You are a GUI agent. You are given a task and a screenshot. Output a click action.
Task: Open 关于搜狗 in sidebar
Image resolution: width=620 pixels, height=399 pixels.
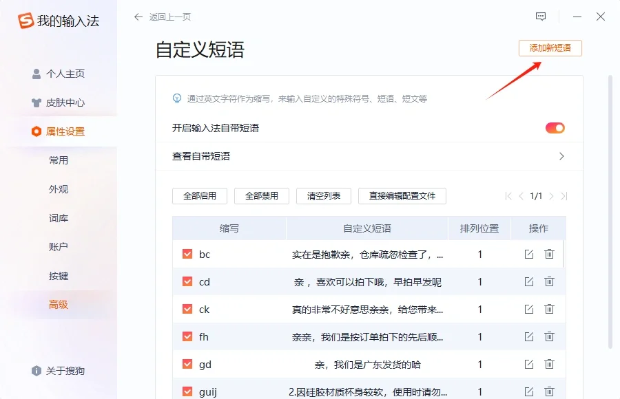[x=58, y=371]
